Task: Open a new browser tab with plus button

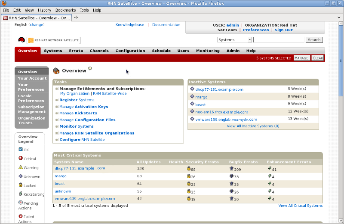Action: [76, 18]
